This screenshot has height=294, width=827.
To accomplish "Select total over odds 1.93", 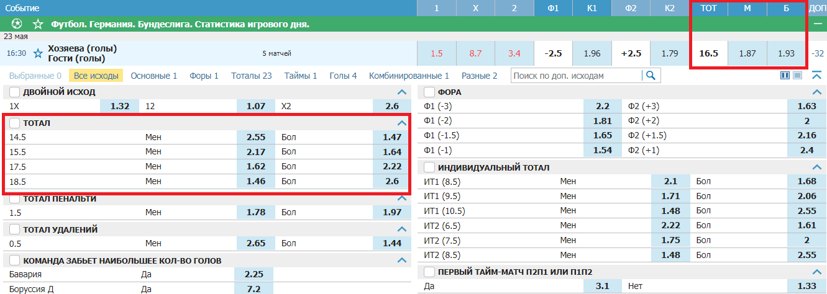I will click(x=787, y=53).
